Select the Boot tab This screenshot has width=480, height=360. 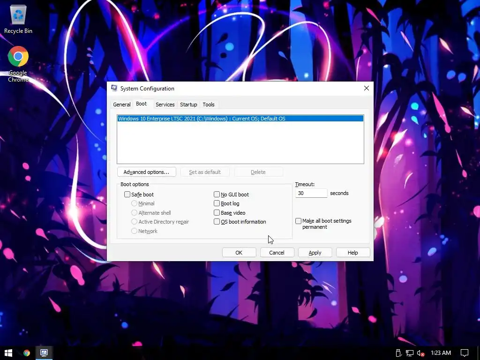(142, 104)
